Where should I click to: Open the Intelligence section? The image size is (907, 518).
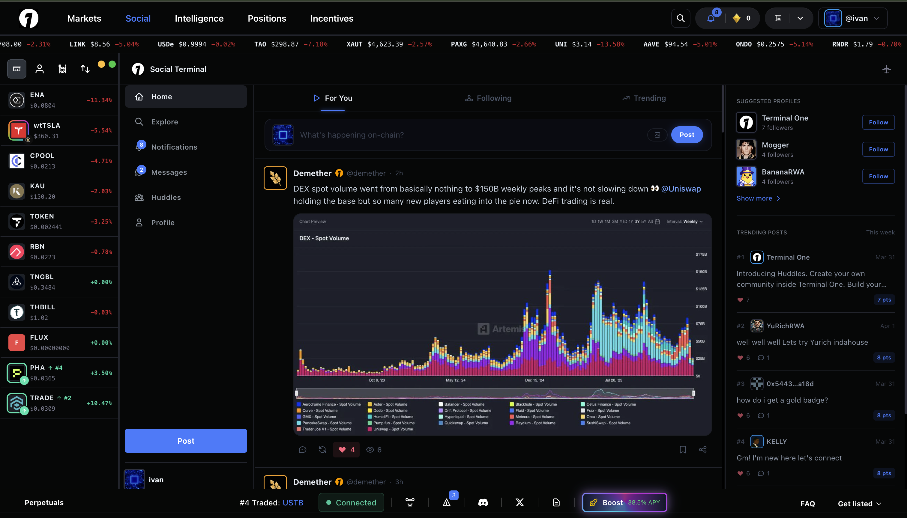(199, 19)
